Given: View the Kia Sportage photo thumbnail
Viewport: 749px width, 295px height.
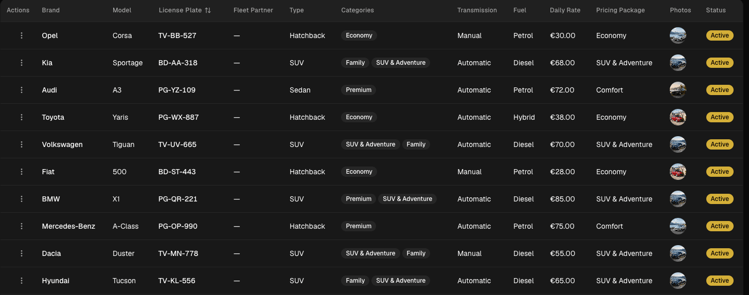Looking at the screenshot, I should 678,63.
